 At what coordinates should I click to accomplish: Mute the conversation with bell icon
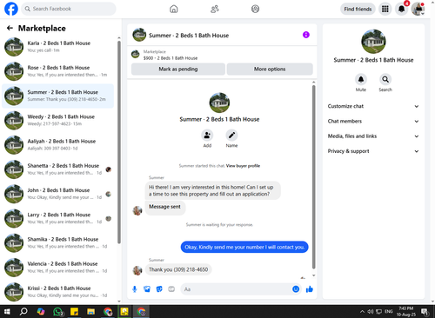point(361,79)
